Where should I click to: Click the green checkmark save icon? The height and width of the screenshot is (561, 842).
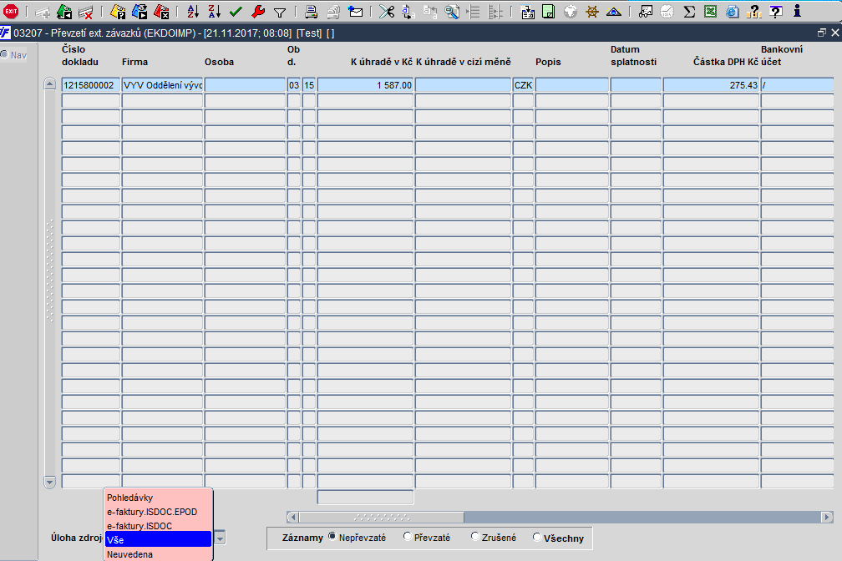click(x=236, y=12)
